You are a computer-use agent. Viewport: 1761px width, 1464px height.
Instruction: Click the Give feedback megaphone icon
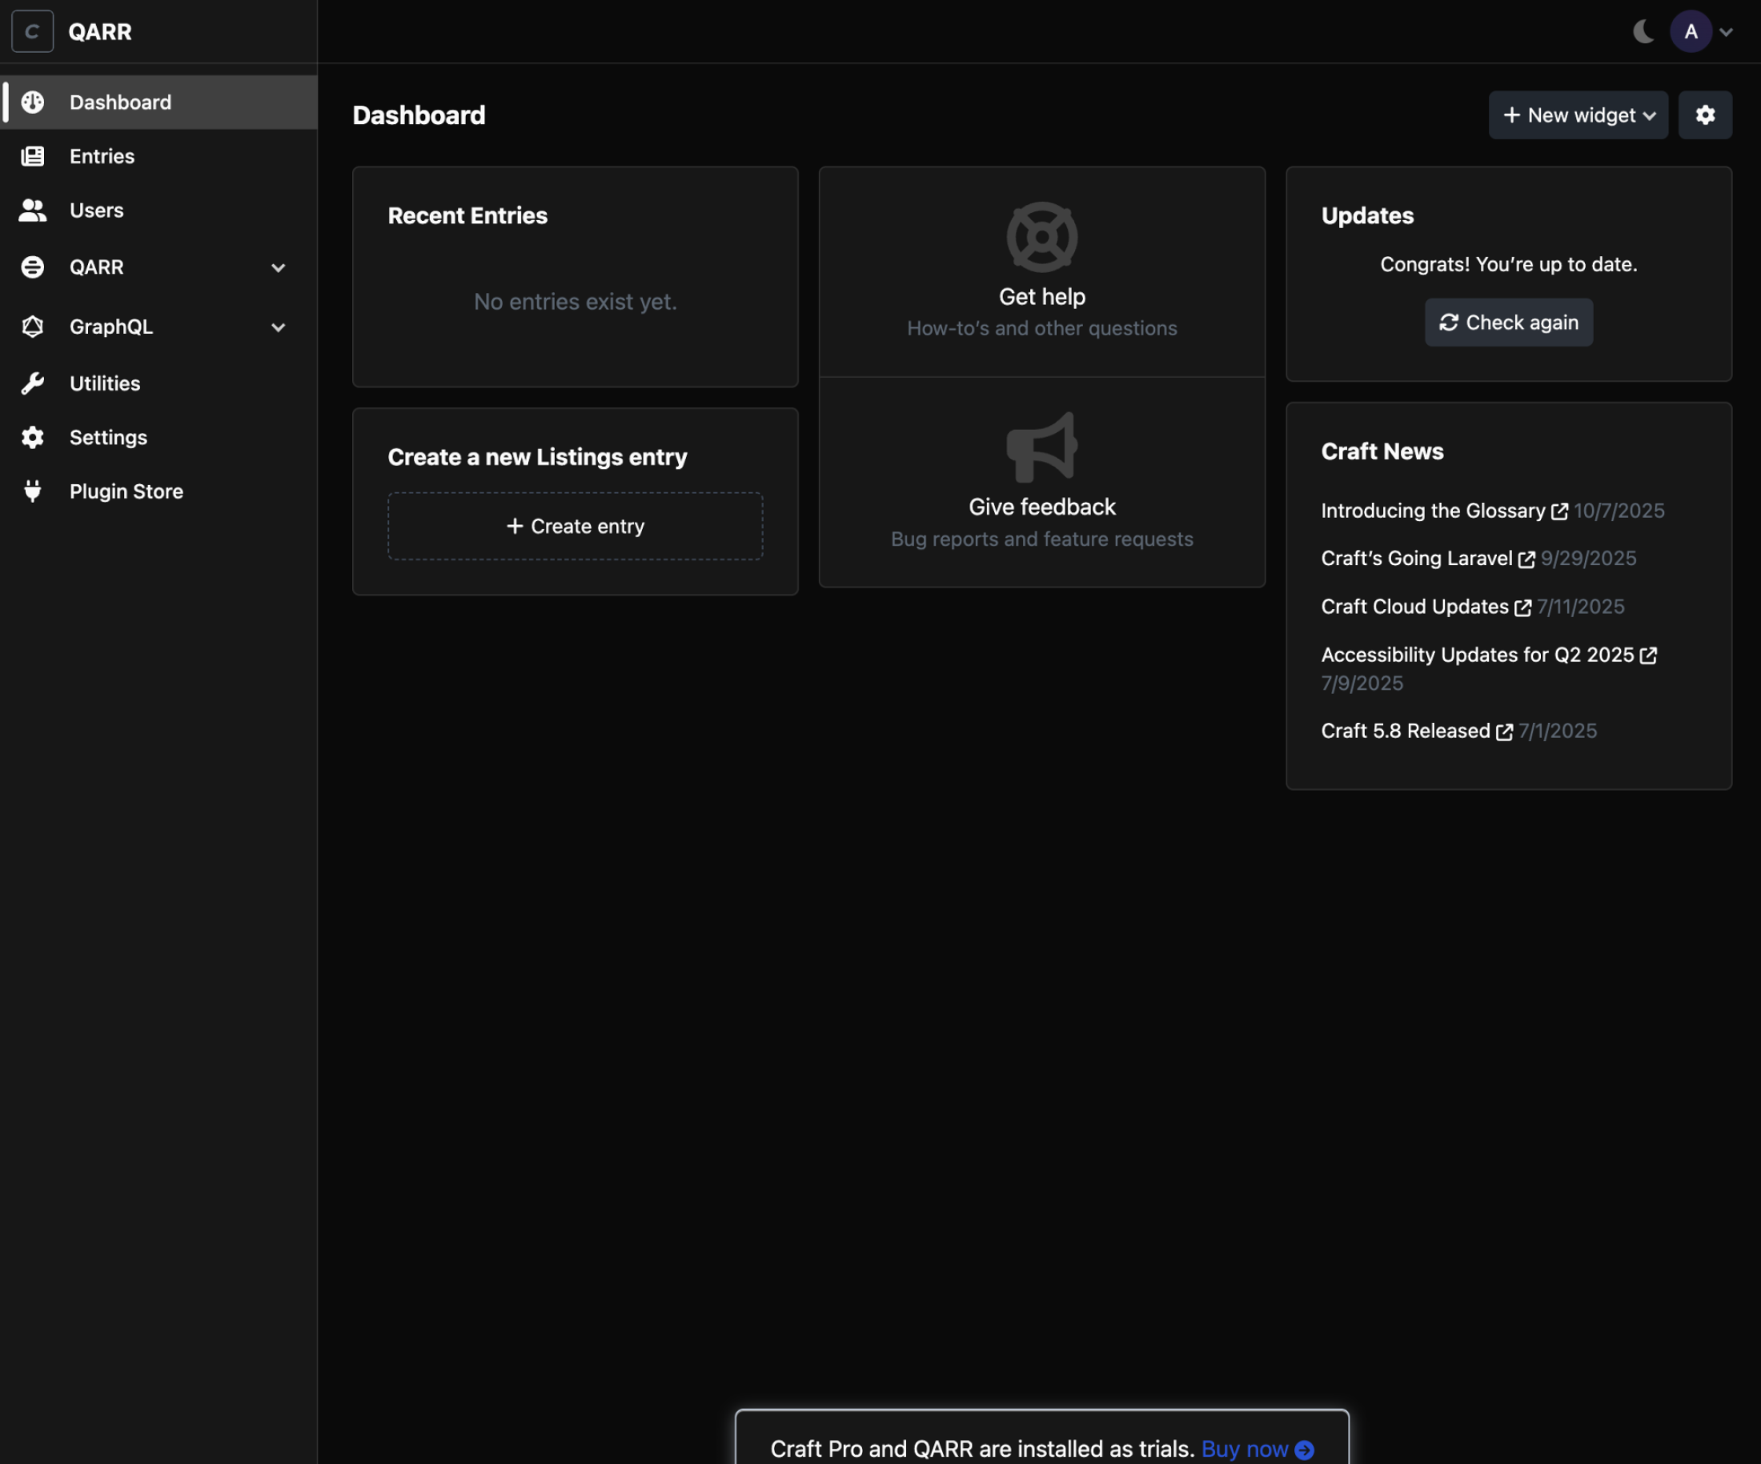coord(1041,447)
